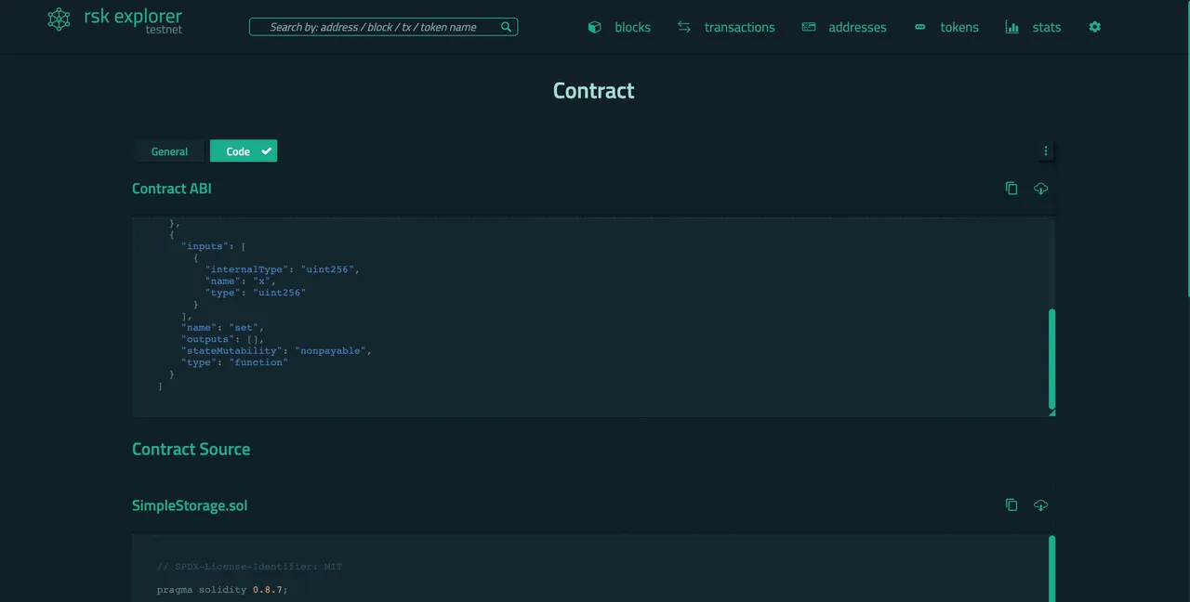
Task: Click the "Contract Source" heading
Action: tap(191, 449)
